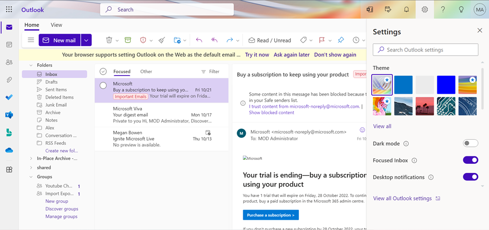Viewport: 489px width, 230px height.
Task: Click the Search Outlook settings field
Action: click(425, 50)
